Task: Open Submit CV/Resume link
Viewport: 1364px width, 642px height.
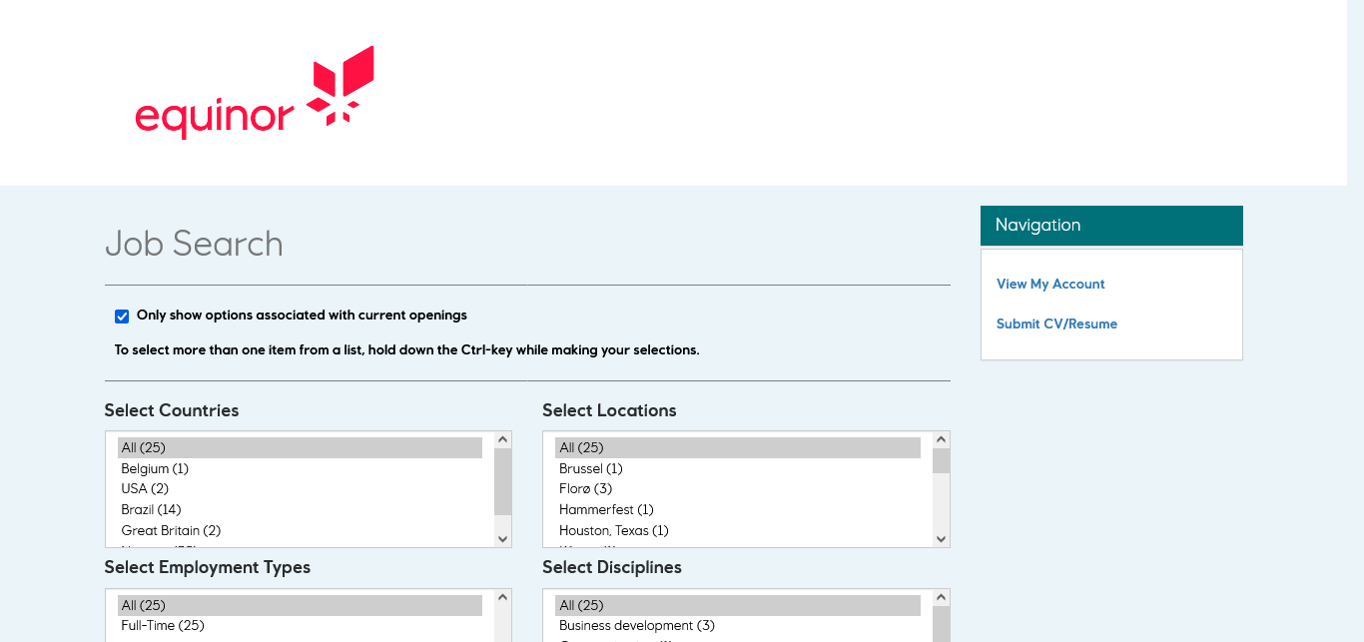Action: [x=1056, y=324]
